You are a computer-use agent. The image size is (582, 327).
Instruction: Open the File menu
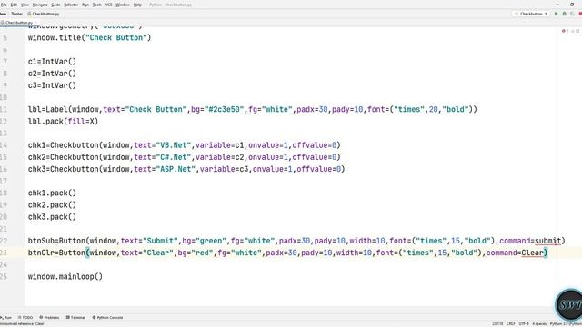4,5
